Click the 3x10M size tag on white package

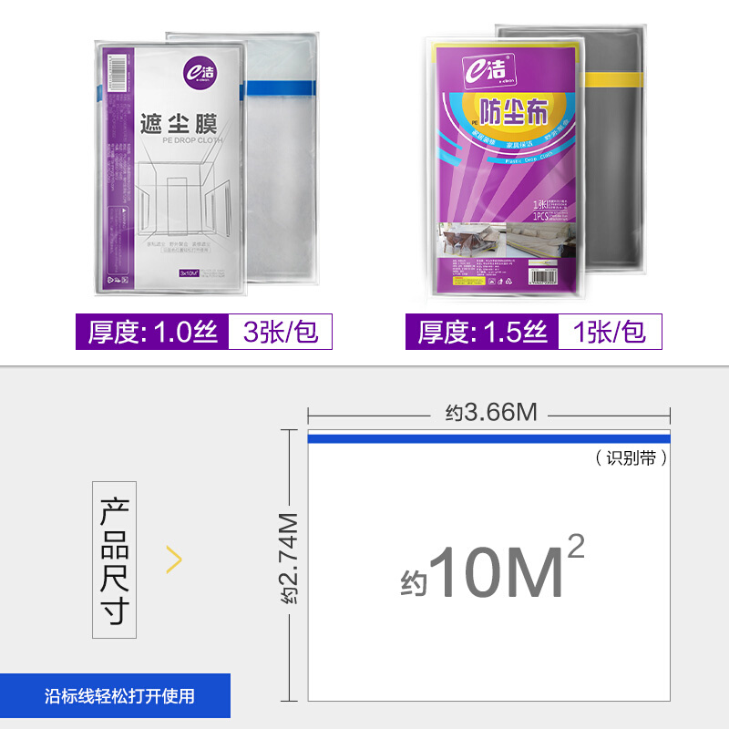[190, 272]
